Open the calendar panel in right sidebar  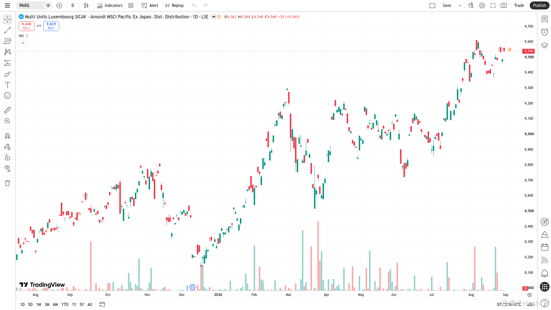click(x=545, y=247)
